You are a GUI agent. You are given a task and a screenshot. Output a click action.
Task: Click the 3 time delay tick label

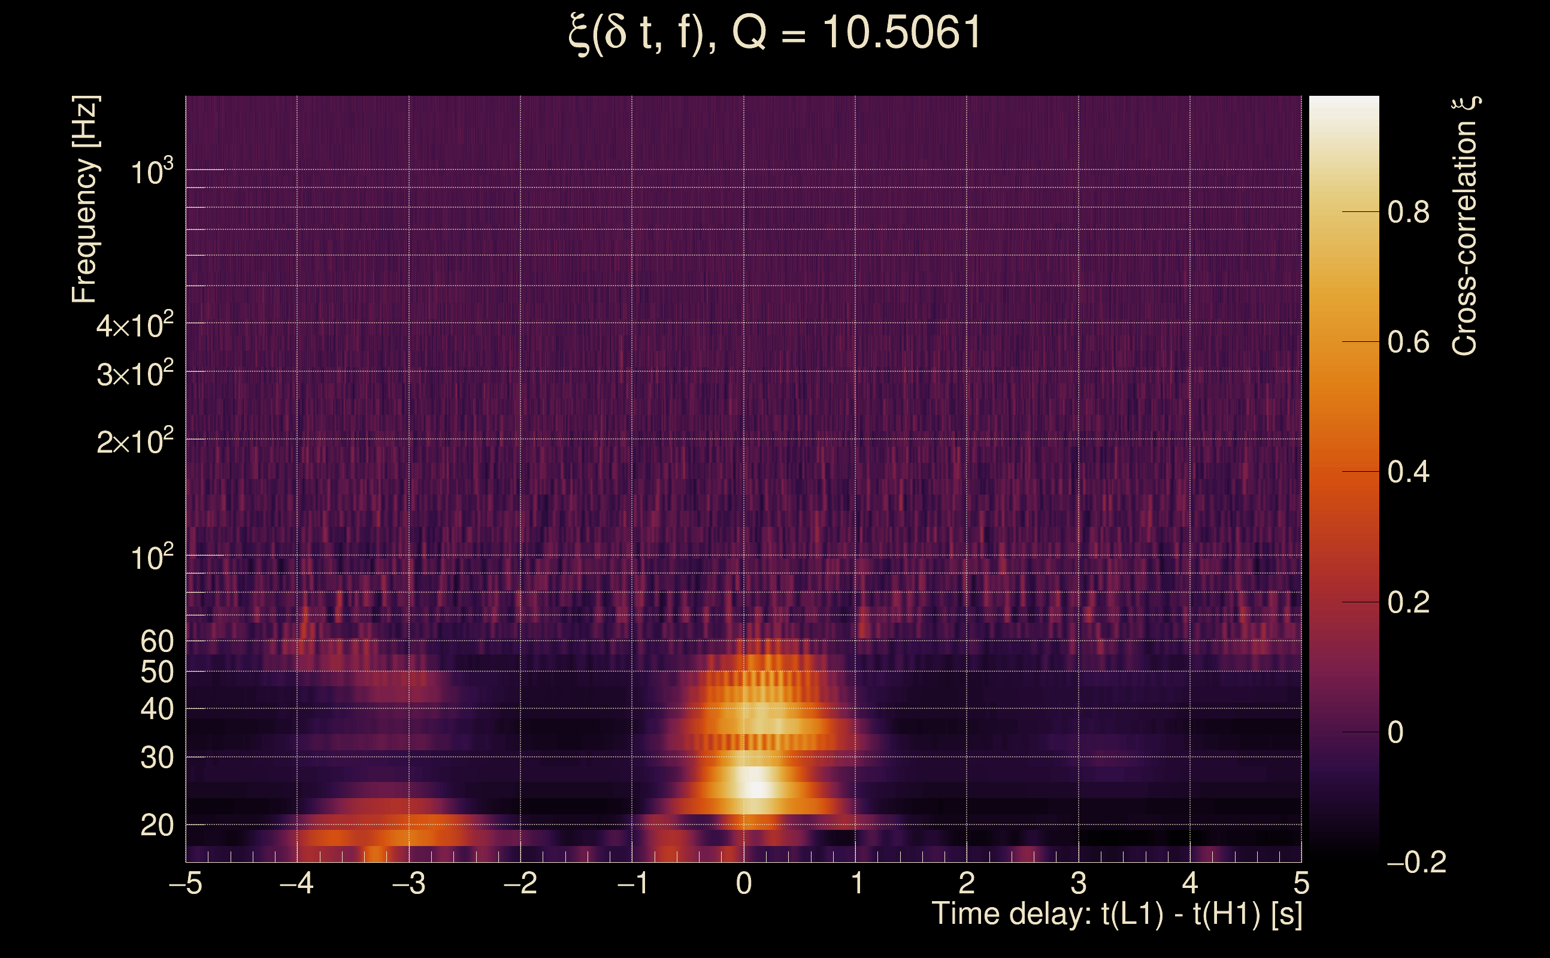coord(1079,883)
